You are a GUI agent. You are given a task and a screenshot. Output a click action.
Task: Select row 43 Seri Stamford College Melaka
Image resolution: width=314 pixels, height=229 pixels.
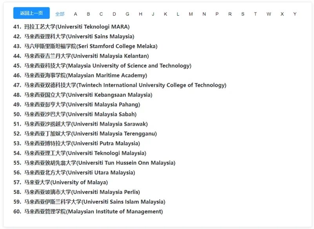pos(85,46)
